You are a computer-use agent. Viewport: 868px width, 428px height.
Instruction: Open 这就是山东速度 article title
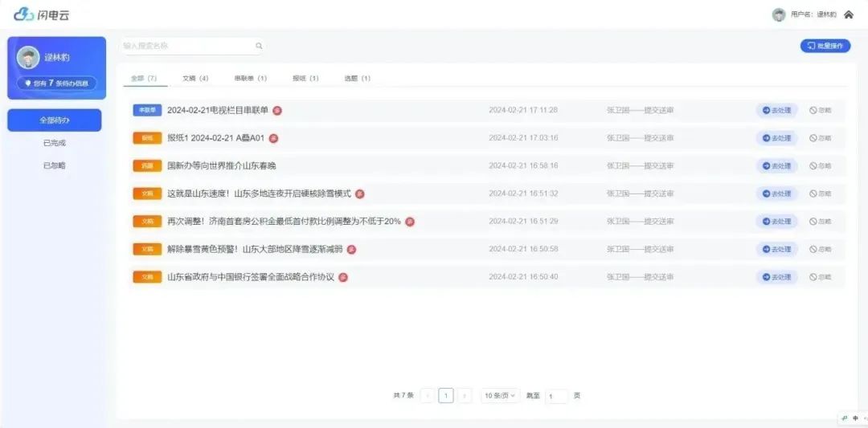tap(259, 194)
